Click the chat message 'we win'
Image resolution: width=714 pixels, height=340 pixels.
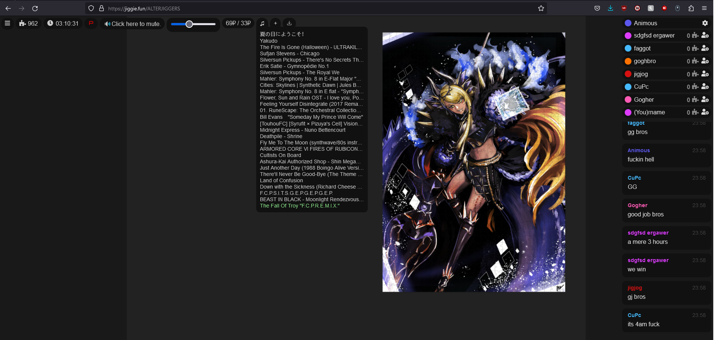point(637,269)
